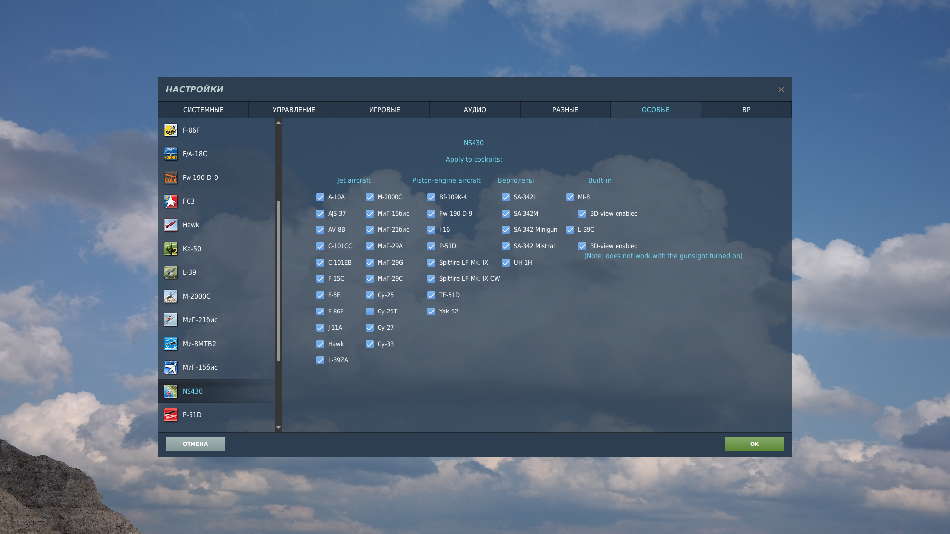The width and height of the screenshot is (950, 534).
Task: Uncheck the A-10A cockpit checkbox
Action: (x=320, y=197)
